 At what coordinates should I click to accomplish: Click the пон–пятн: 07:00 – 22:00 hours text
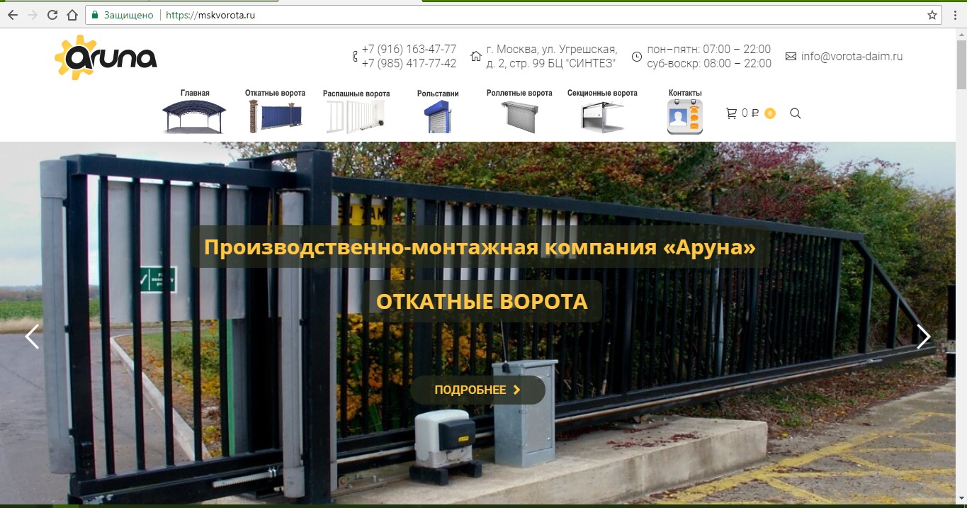click(709, 50)
